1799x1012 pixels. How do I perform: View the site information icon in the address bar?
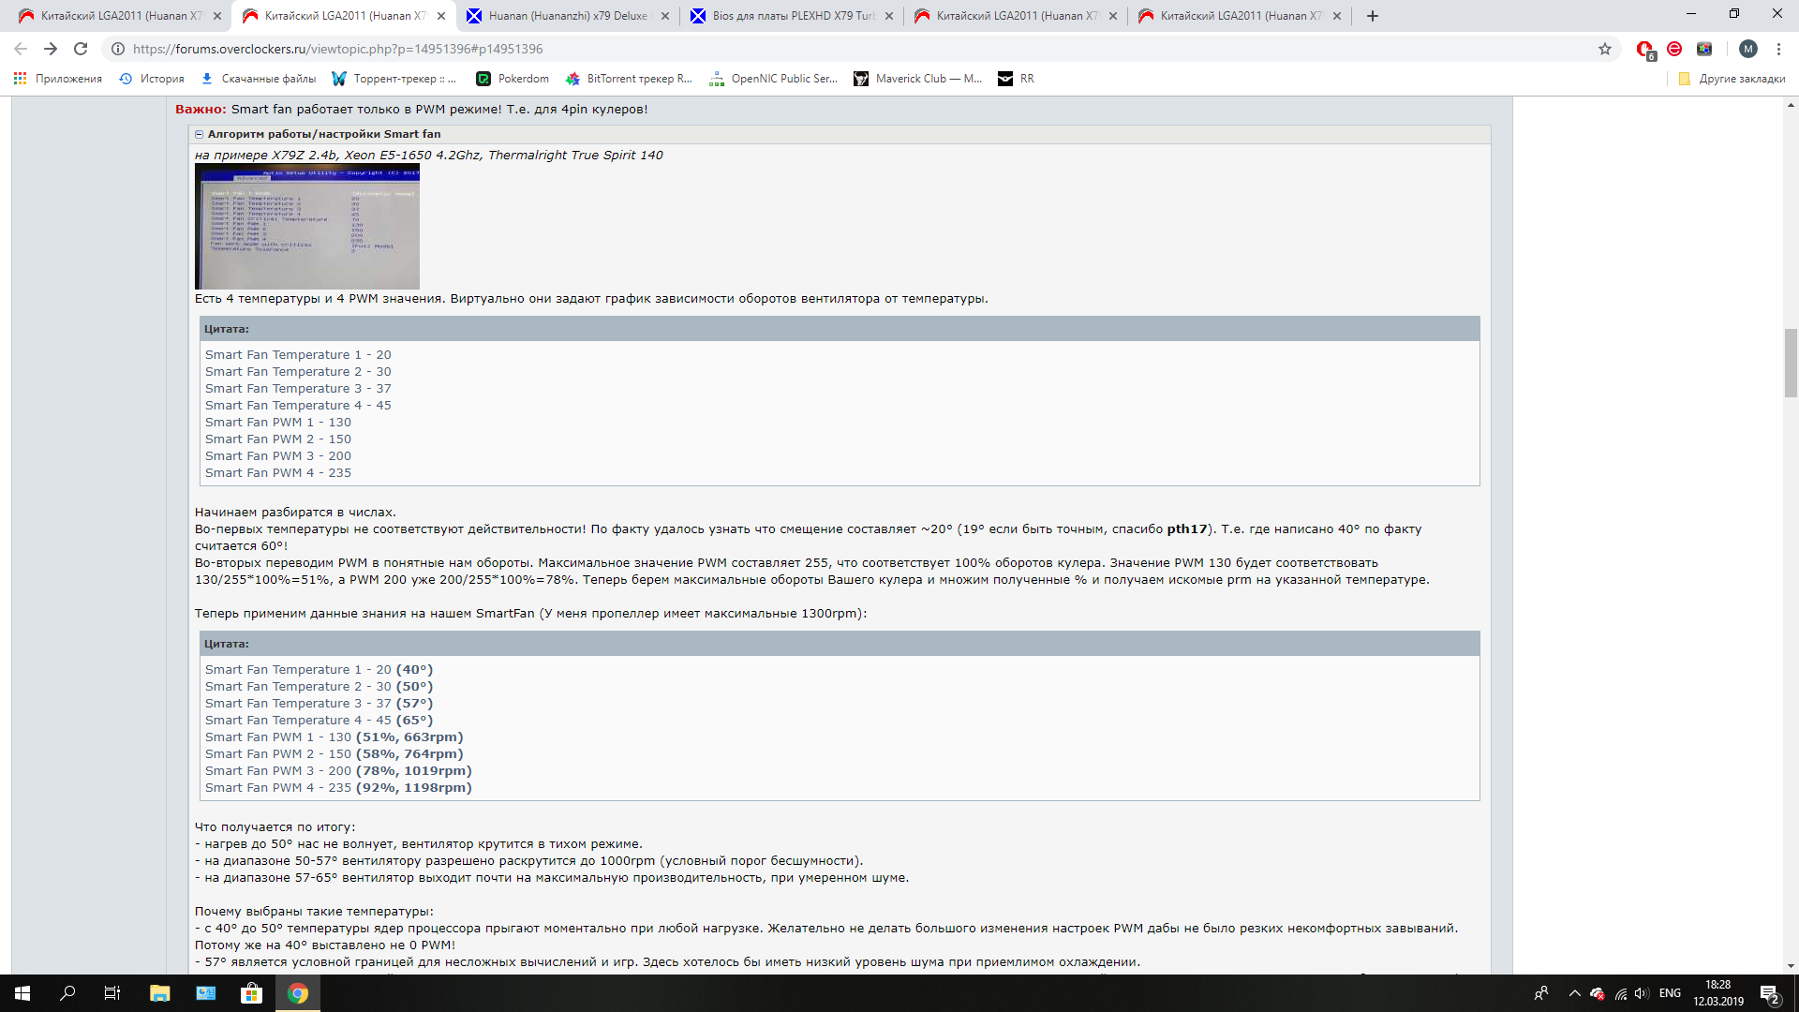point(118,49)
